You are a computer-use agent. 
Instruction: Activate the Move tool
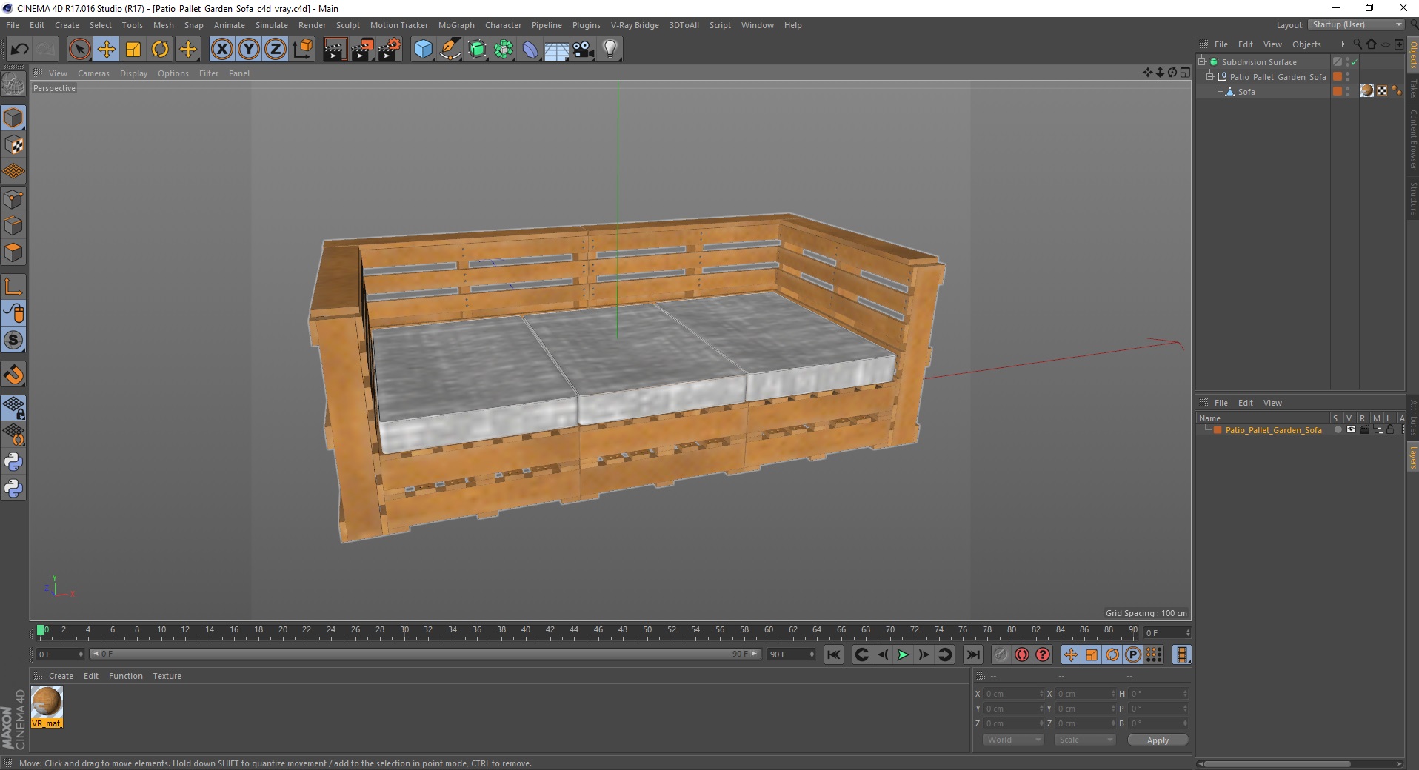pyautogui.click(x=107, y=50)
